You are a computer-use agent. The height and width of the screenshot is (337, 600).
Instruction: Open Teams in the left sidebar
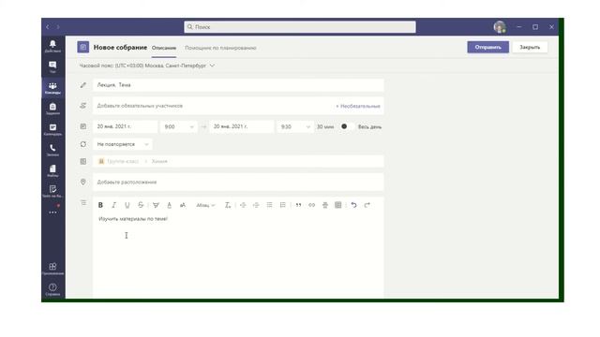[x=52, y=87]
